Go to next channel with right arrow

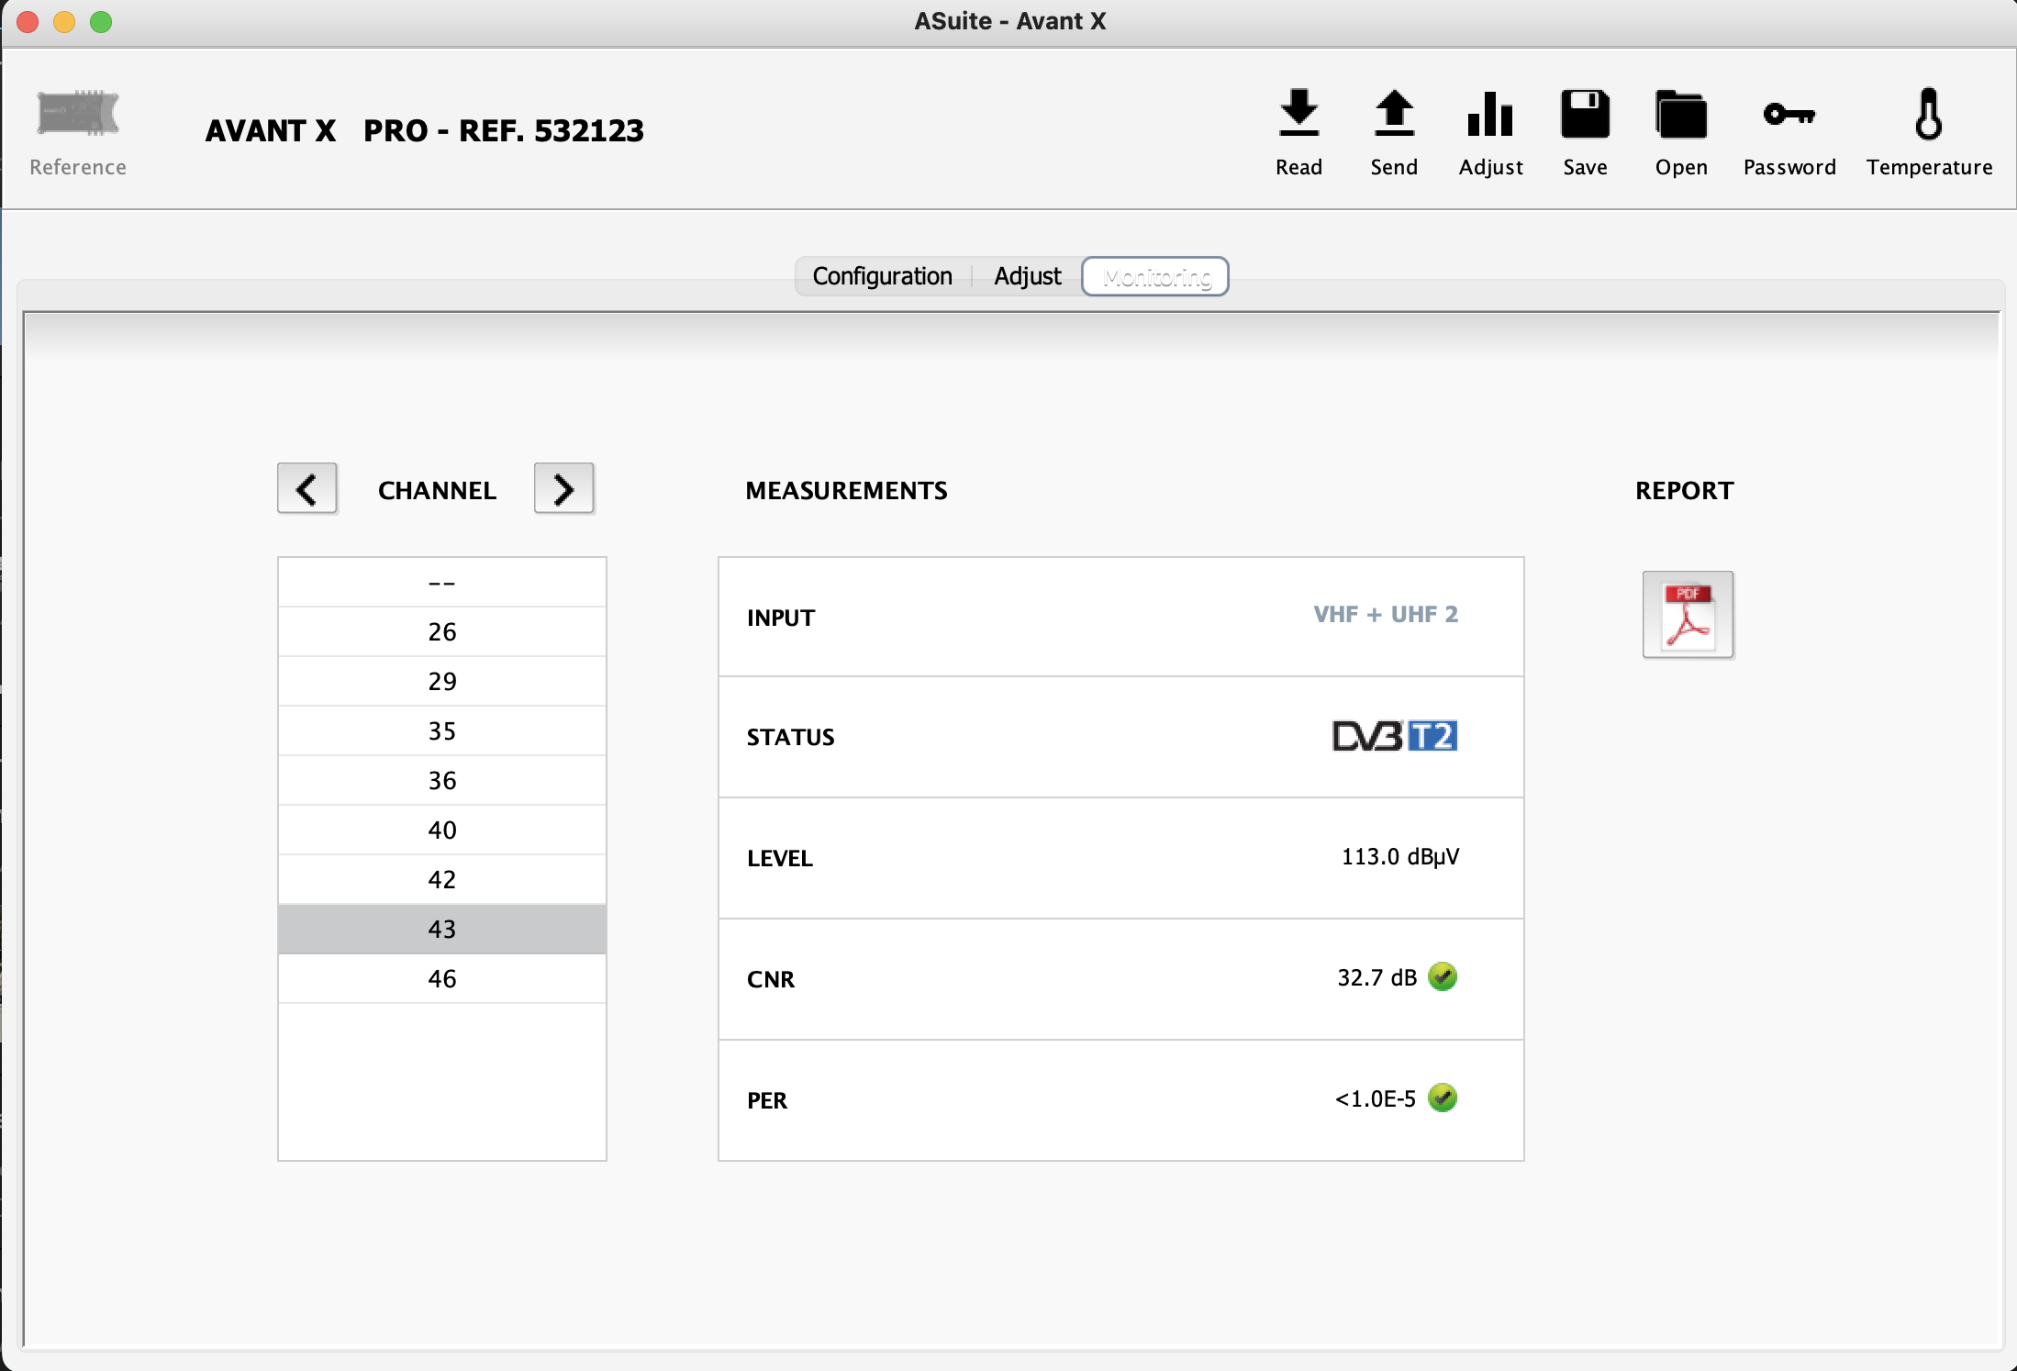point(563,488)
